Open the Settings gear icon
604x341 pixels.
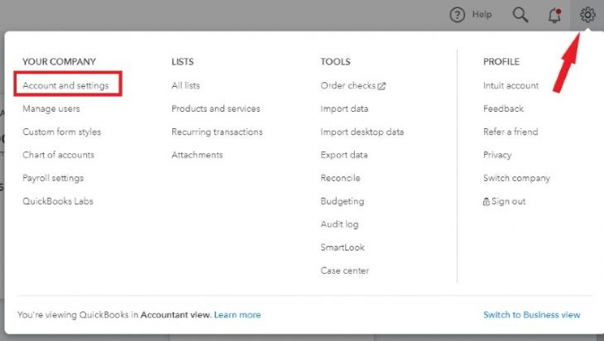pos(587,15)
